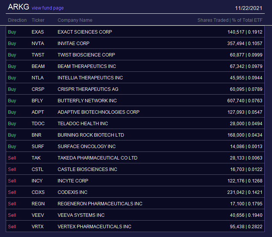Viewport: 272px width, 237px height.
Task: Click the value 168,000 | 0.0434
Action: click(x=245, y=135)
